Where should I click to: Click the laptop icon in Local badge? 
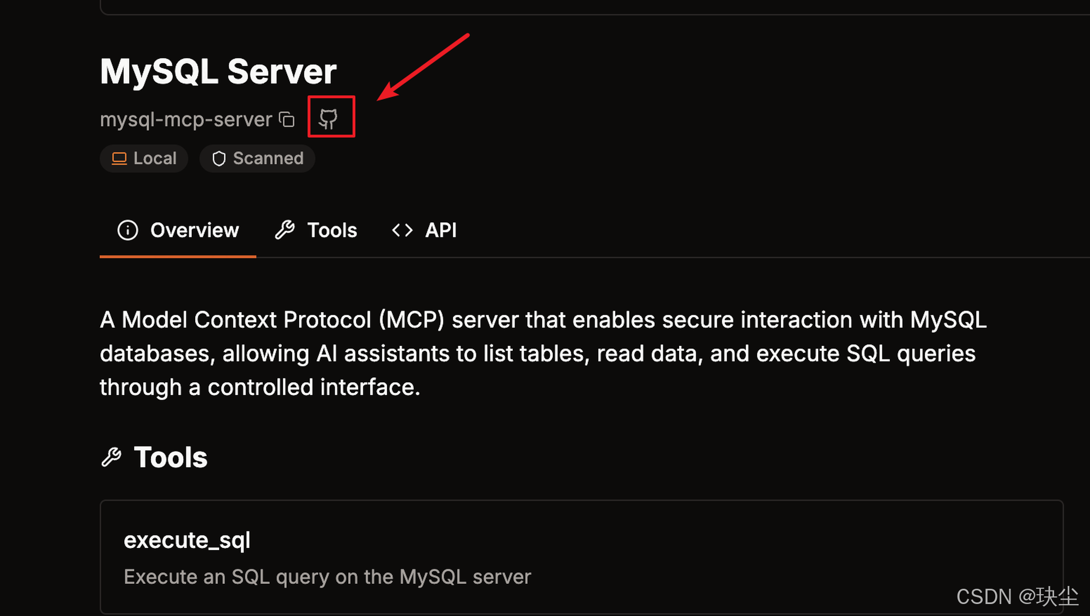pos(119,158)
